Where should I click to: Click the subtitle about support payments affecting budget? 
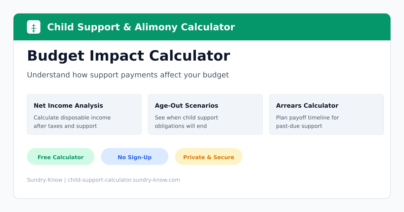128,75
